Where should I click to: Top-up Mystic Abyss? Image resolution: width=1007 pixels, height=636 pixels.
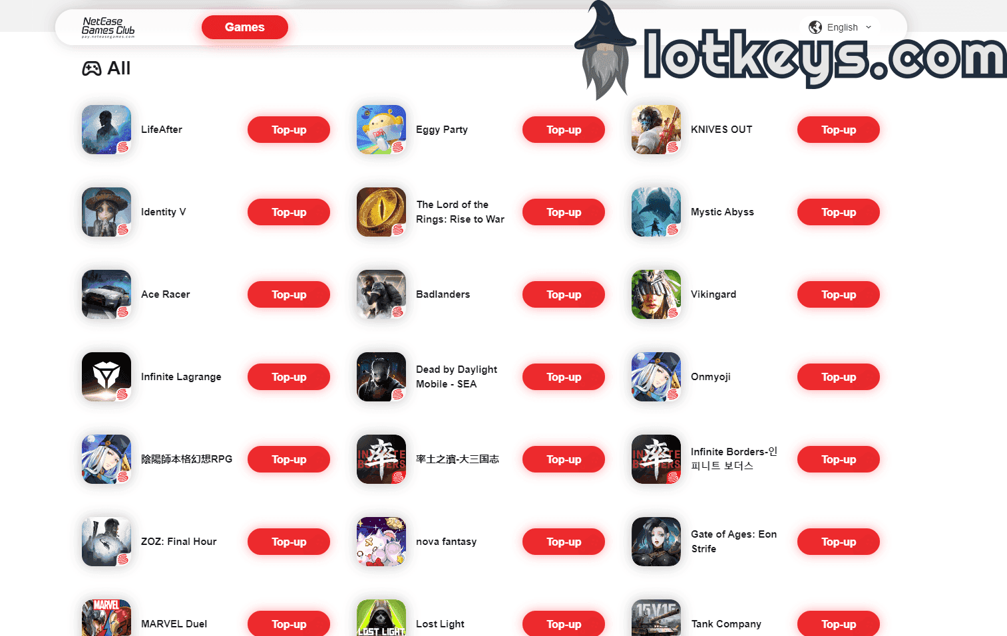(x=839, y=212)
